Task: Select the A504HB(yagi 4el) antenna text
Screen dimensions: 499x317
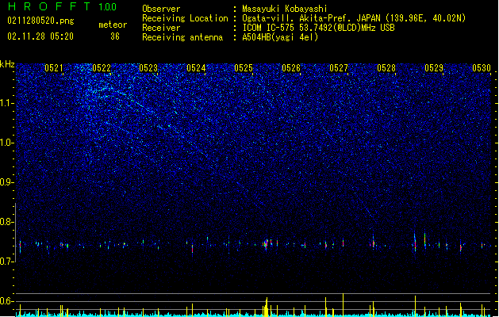Action: [280, 37]
